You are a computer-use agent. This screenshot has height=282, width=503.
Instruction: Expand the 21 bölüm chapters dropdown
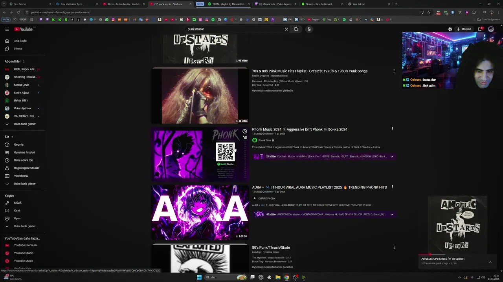[x=392, y=157]
